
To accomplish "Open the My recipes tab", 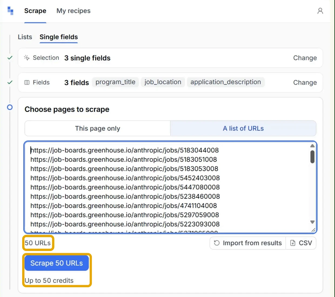I will coord(73,11).
